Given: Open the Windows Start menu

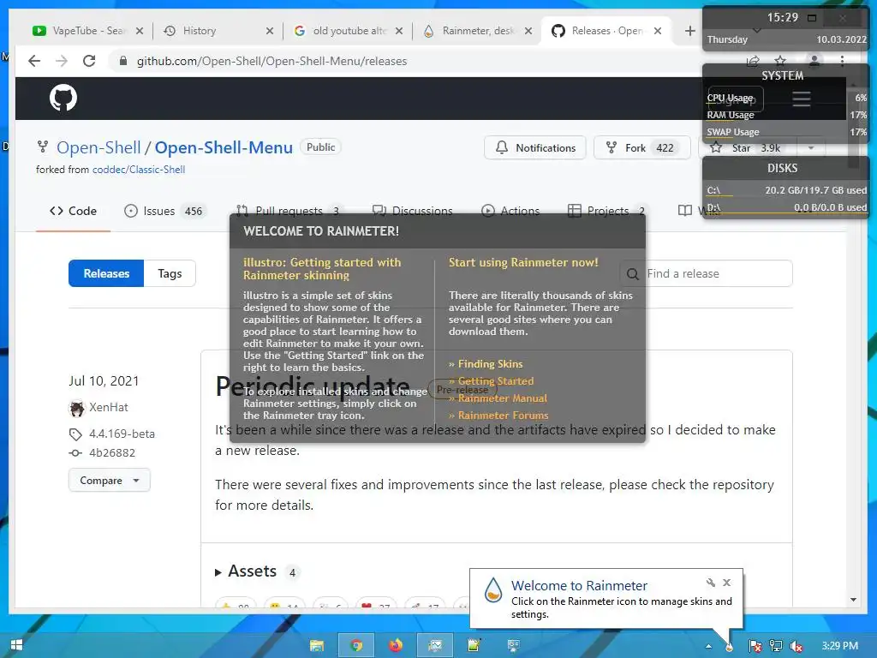Looking at the screenshot, I should coord(17,645).
